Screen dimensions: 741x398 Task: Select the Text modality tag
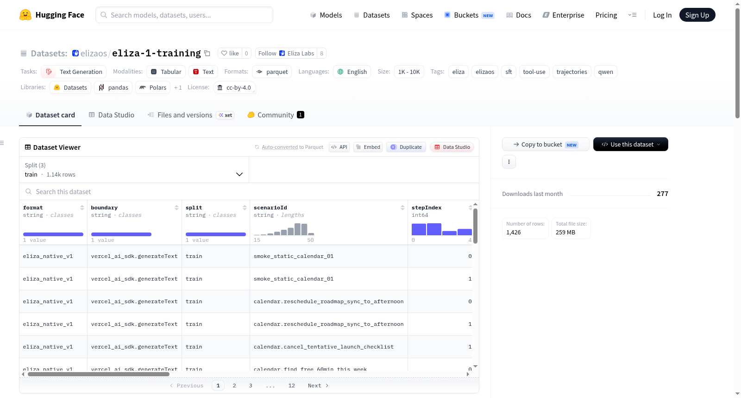point(203,72)
